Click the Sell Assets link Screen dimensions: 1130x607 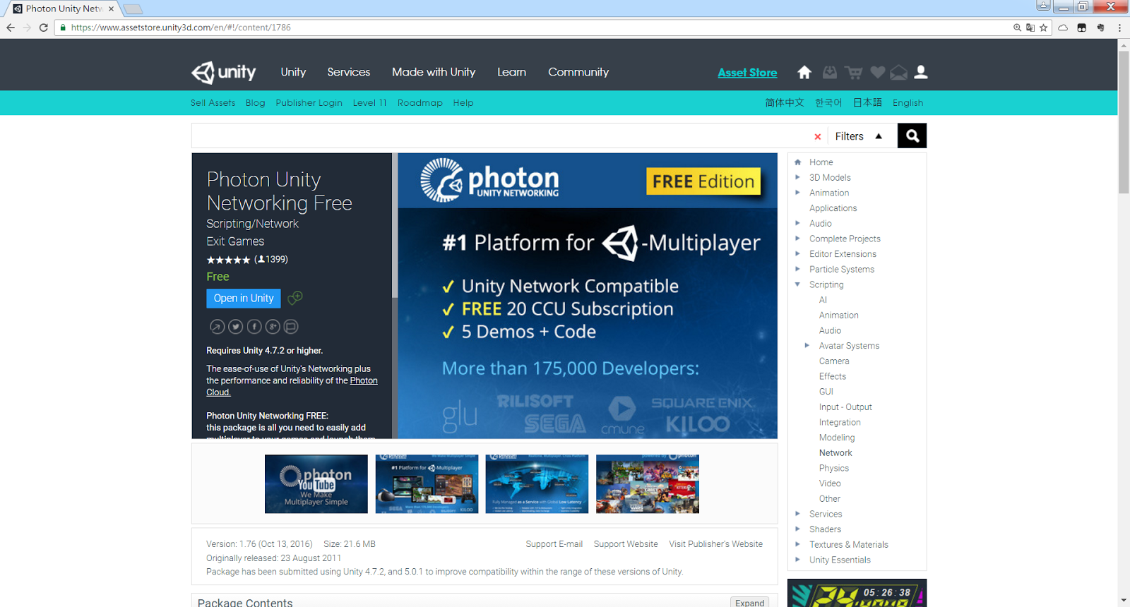[x=213, y=102]
